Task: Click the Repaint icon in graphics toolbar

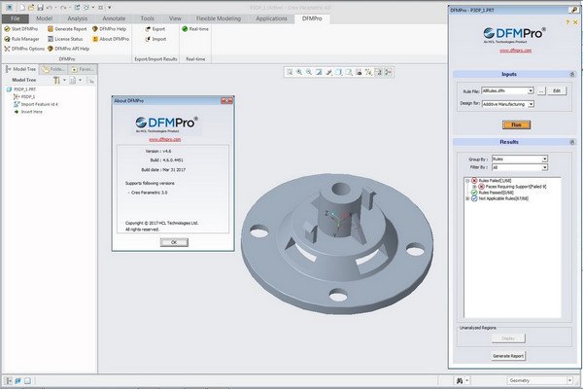Action: click(x=319, y=72)
